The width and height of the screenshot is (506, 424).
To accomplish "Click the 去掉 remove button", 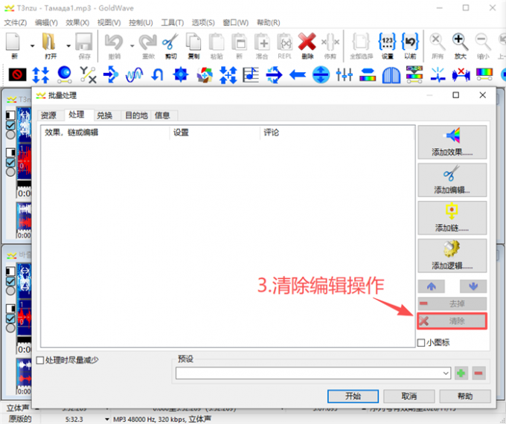I will pos(452,303).
